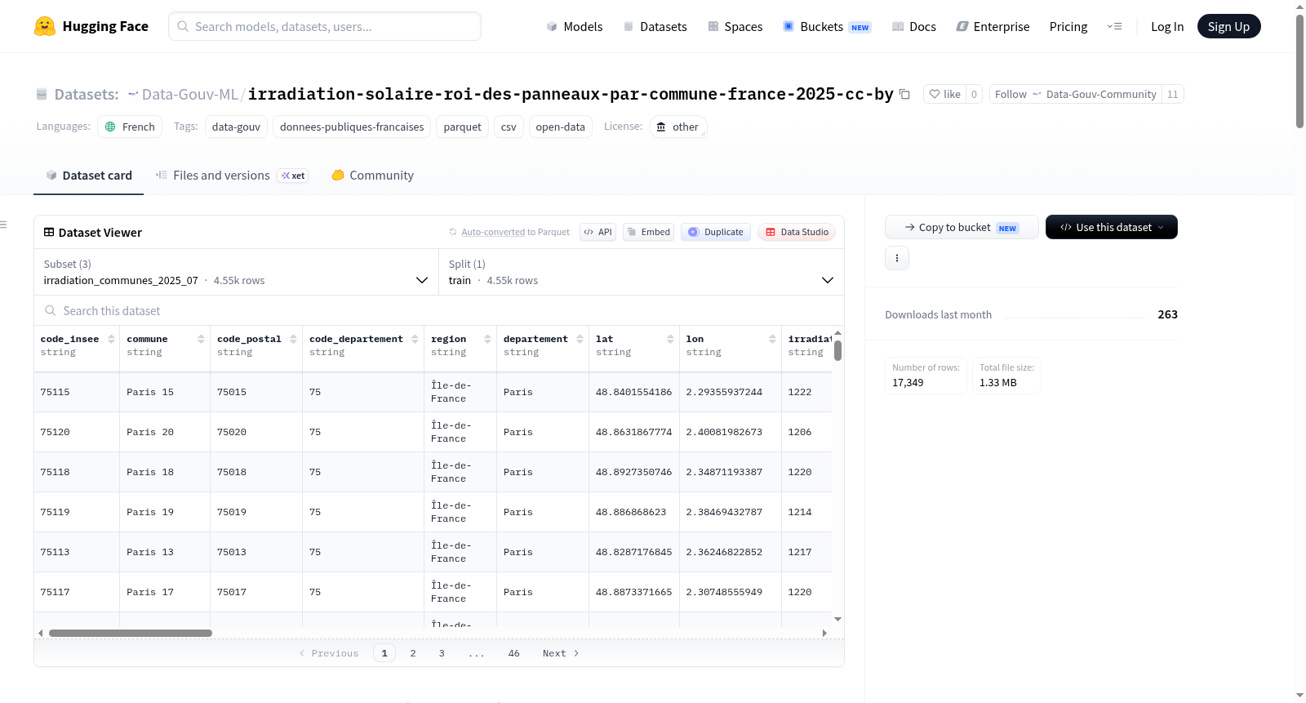The height and width of the screenshot is (703, 1306).
Task: Click the Hugging Face logo icon
Action: coord(45,26)
